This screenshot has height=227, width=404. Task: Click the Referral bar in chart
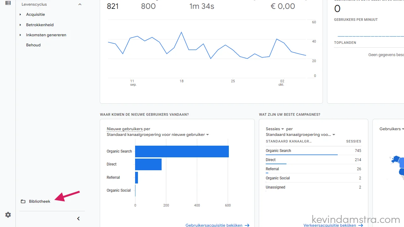[137, 178]
